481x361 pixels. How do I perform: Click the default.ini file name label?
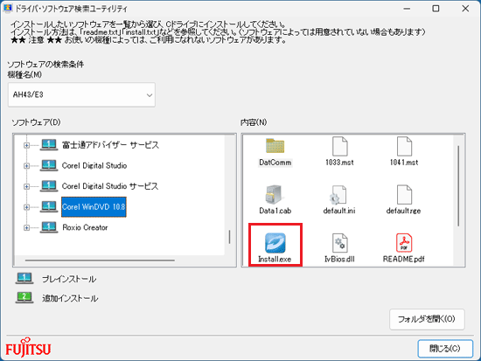339,211
